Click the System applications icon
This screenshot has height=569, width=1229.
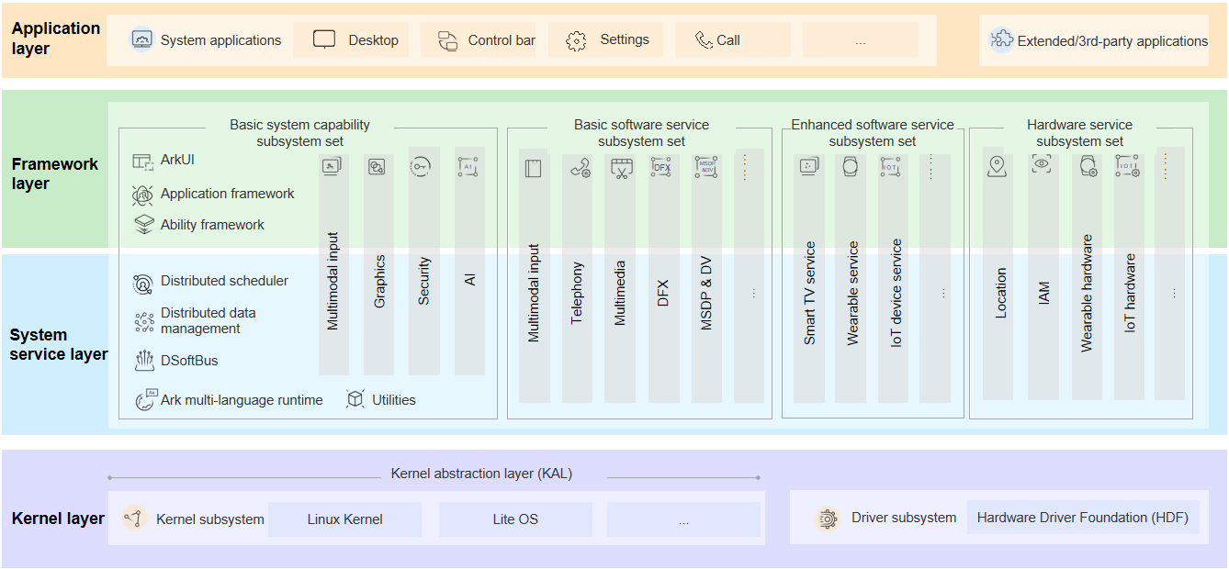[141, 40]
